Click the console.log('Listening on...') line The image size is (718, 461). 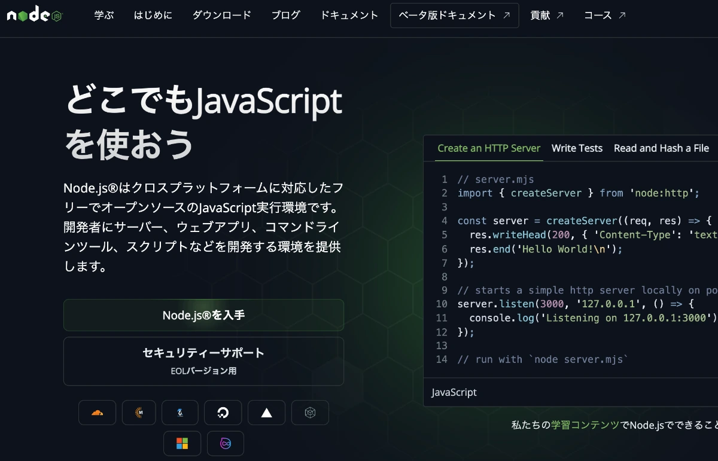point(594,317)
